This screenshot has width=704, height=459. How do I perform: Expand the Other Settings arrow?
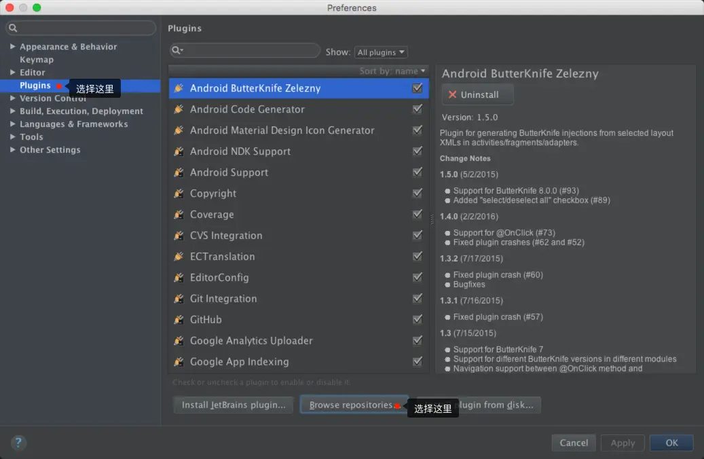13,149
